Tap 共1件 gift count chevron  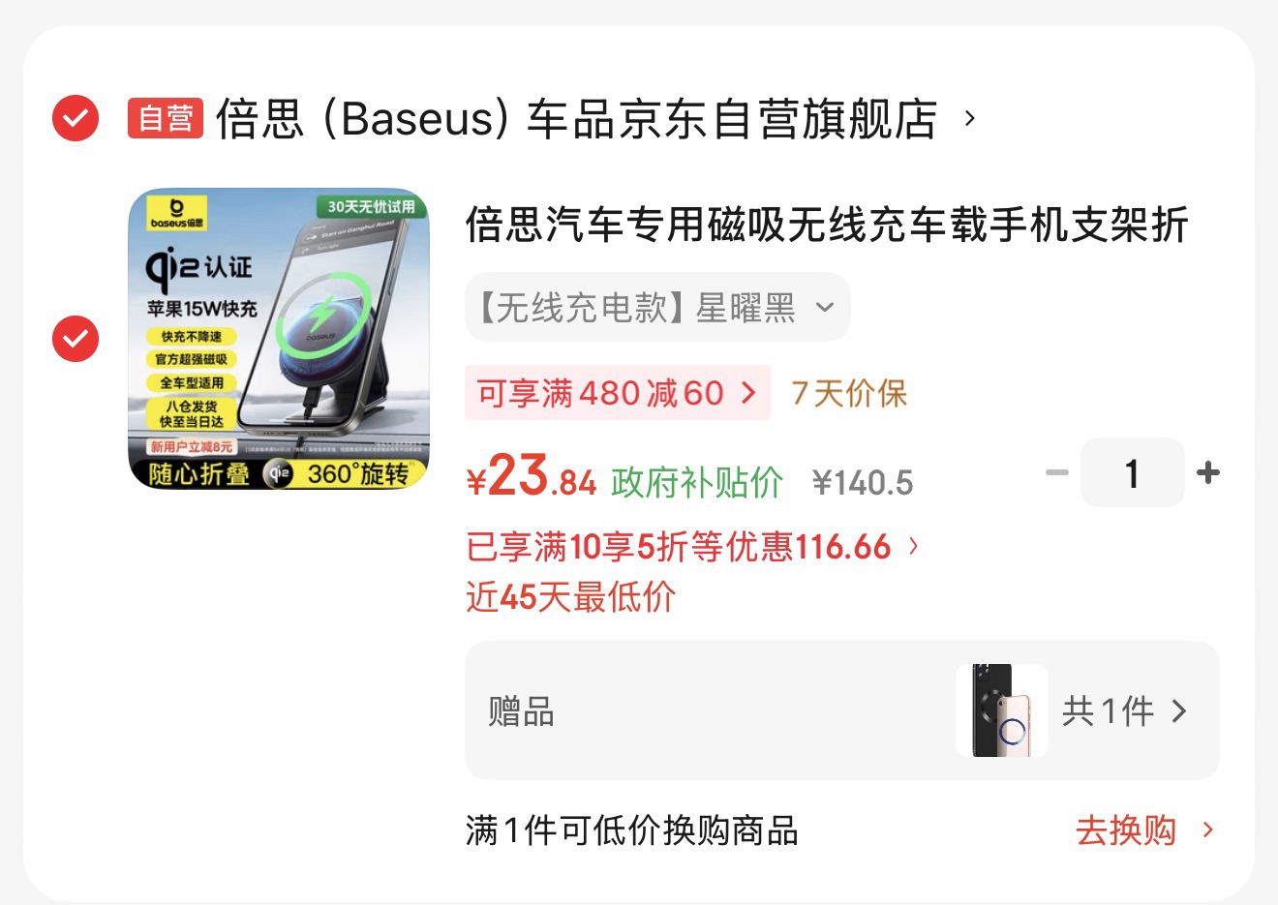coord(1124,711)
